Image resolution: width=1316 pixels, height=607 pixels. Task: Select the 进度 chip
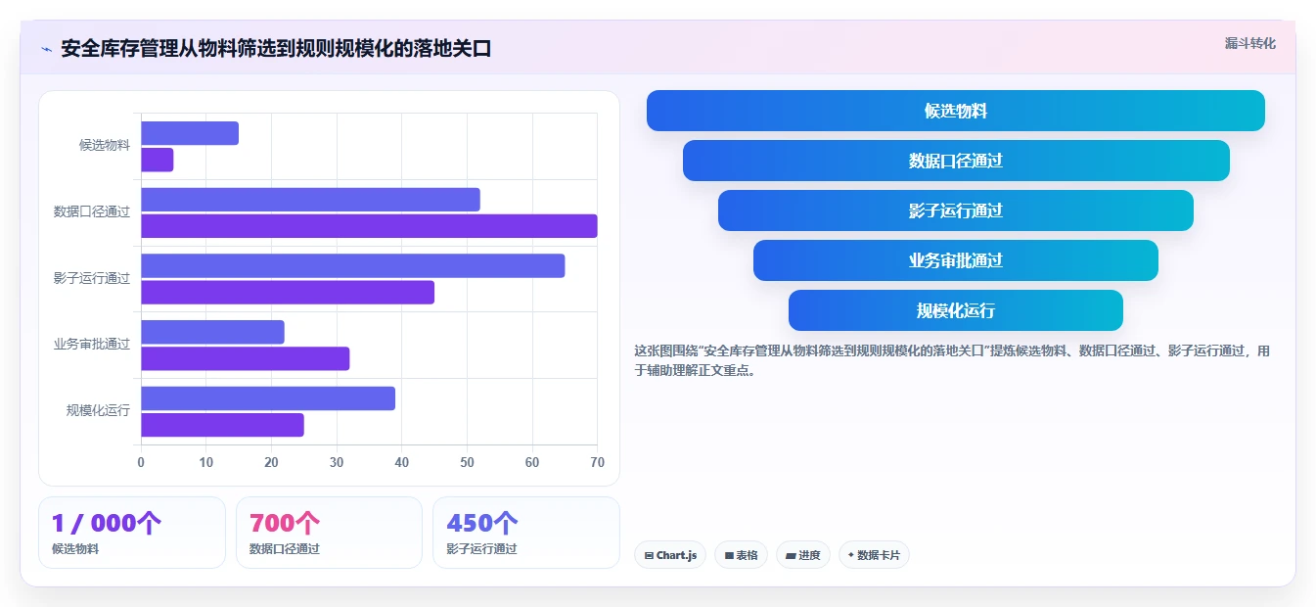coord(803,555)
